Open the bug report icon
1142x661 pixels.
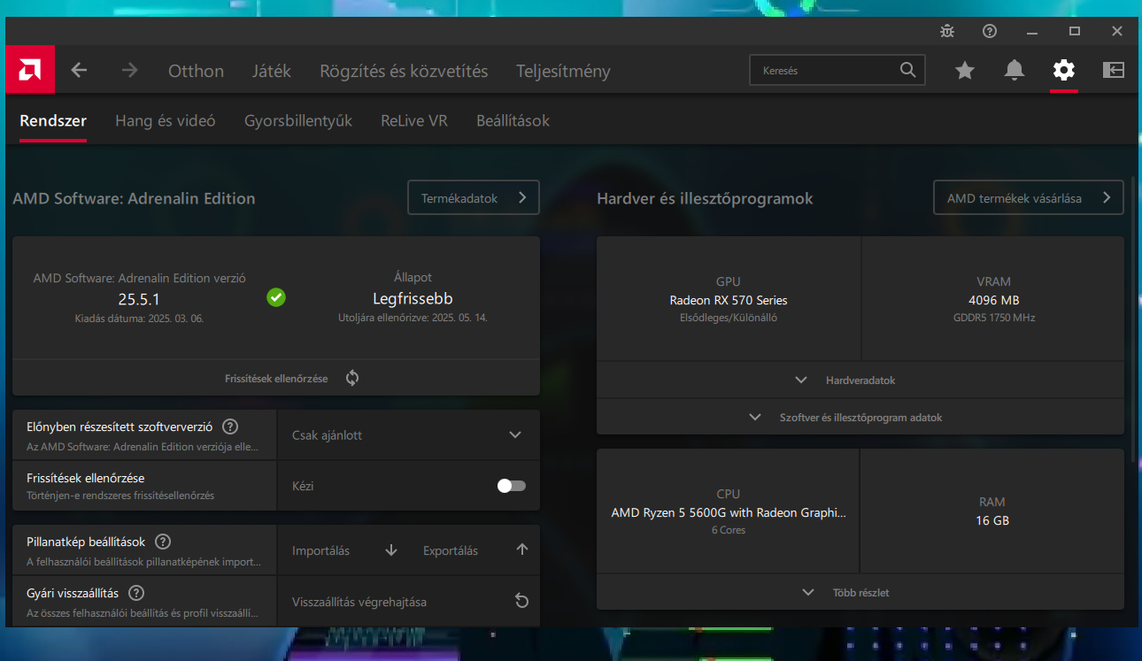(x=947, y=31)
